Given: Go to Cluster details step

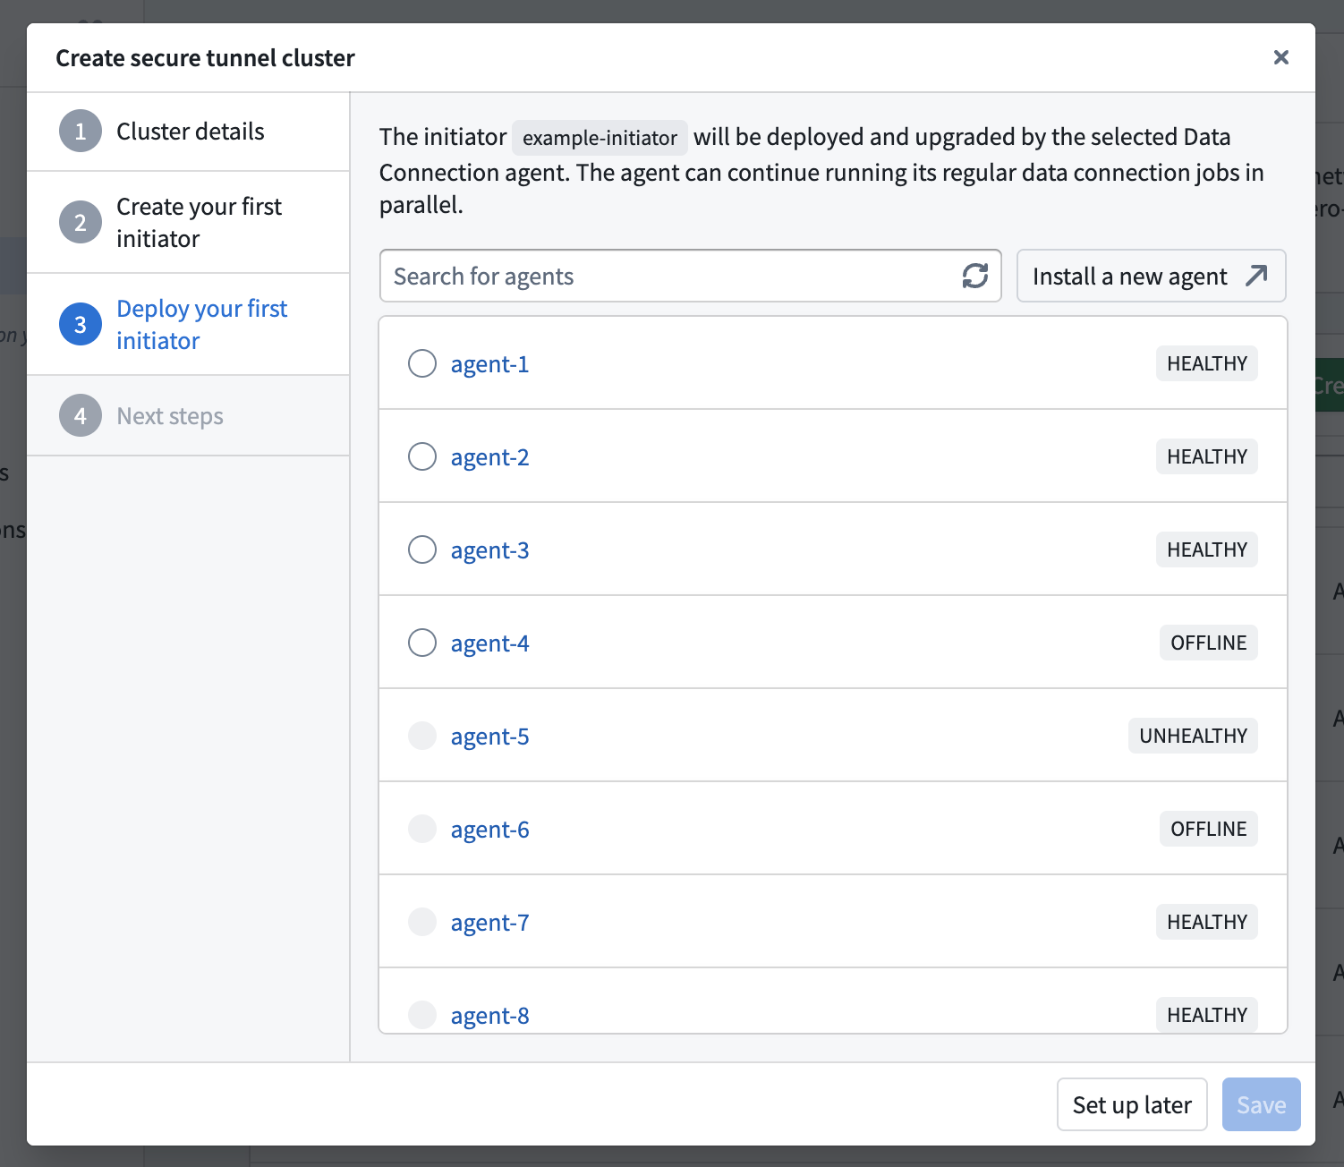Looking at the screenshot, I should click(188, 132).
